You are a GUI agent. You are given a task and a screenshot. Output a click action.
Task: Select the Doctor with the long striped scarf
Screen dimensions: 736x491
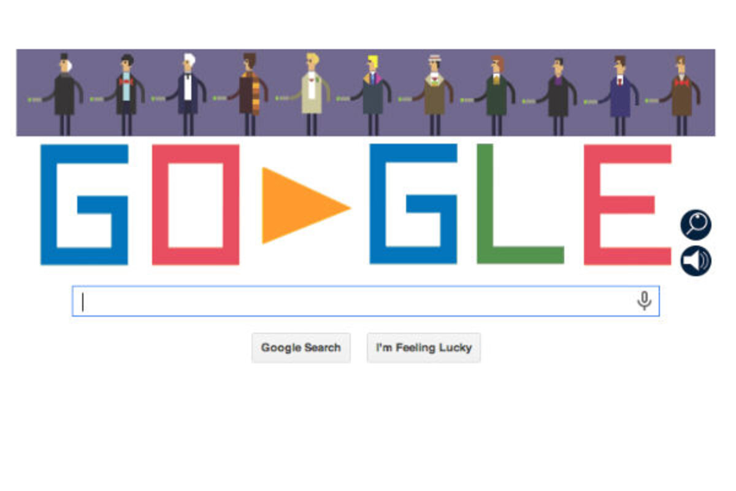(x=248, y=94)
